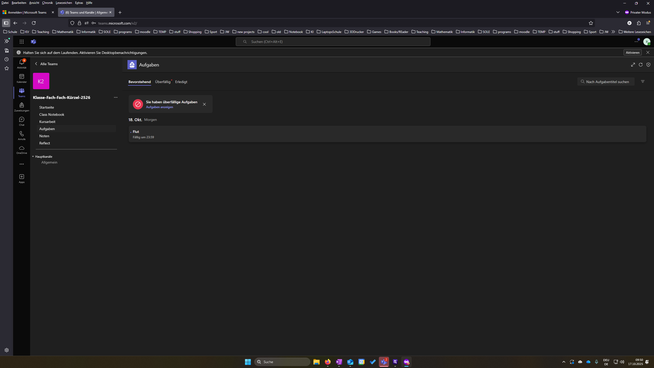654x368 pixels.
Task: Open Zuweisungen in the Teams rail
Action: pos(21,107)
